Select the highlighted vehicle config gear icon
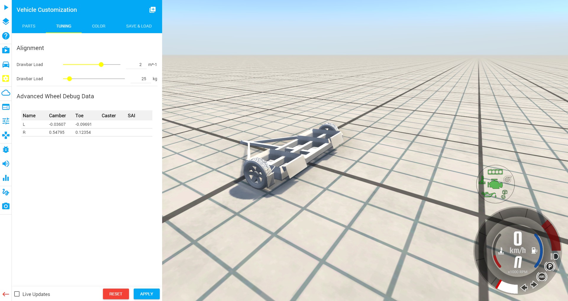 6,78
